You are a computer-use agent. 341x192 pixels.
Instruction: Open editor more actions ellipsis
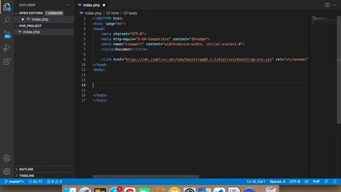click(335, 5)
